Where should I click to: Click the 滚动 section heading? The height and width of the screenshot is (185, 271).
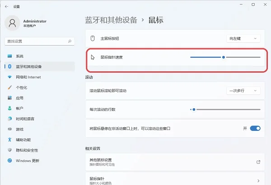pyautogui.click(x=89, y=77)
